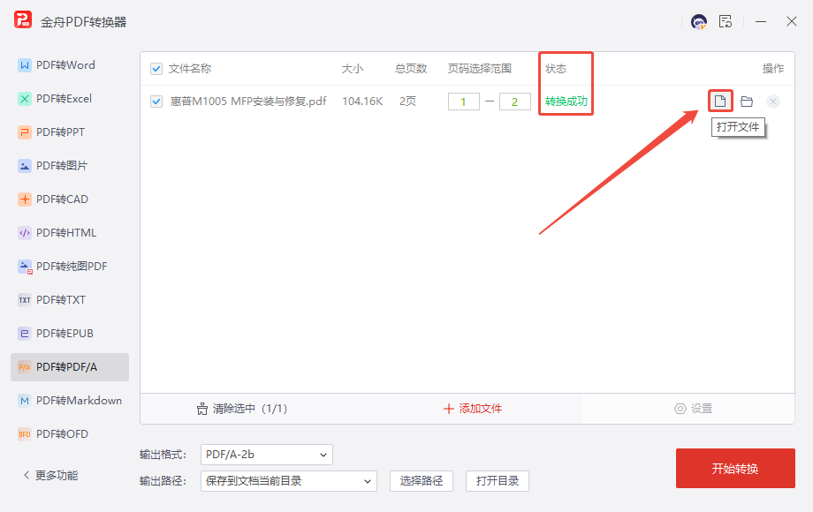Open converted file with 打开文件 icon
The width and height of the screenshot is (813, 512).
point(720,101)
